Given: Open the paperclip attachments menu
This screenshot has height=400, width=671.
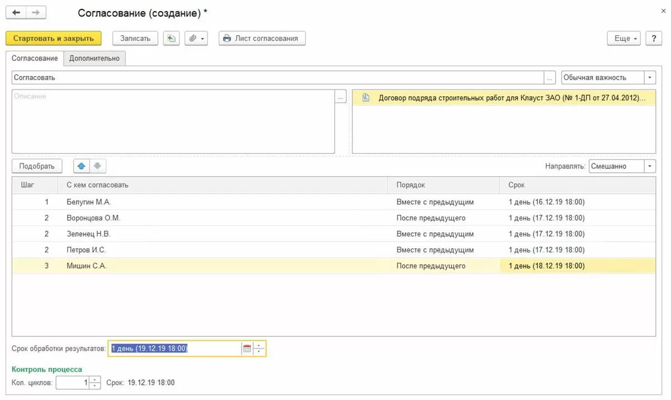Looking at the screenshot, I should pos(196,39).
